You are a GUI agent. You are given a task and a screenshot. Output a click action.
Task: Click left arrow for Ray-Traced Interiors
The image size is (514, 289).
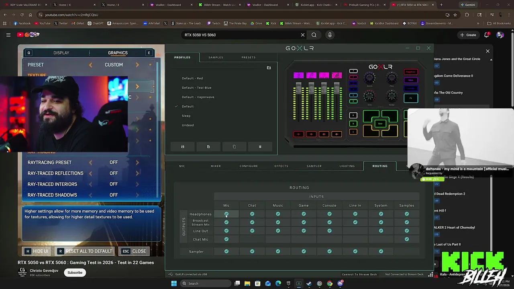[x=90, y=184]
